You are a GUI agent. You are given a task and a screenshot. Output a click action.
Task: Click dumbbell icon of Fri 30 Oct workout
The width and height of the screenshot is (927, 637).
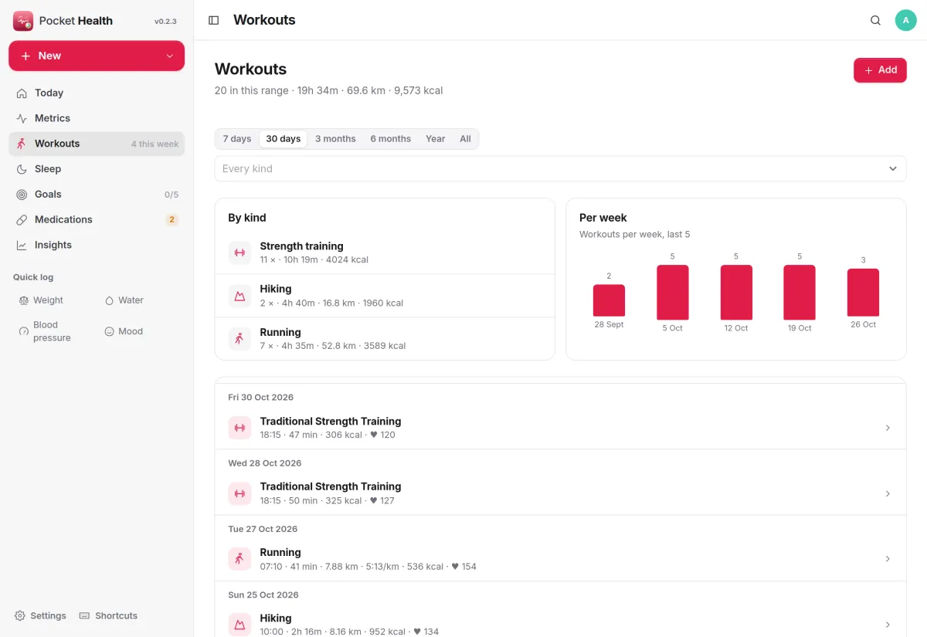coord(239,428)
